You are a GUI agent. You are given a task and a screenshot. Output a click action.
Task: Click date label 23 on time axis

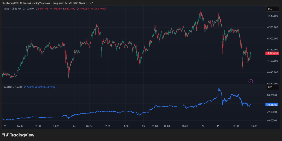(x=4, y=126)
